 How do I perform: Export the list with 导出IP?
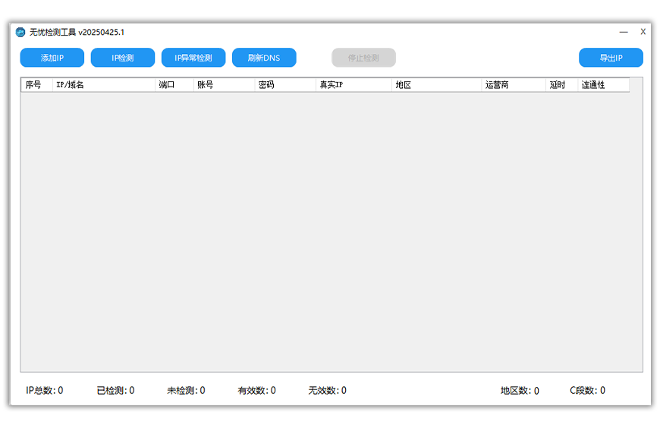pos(611,58)
